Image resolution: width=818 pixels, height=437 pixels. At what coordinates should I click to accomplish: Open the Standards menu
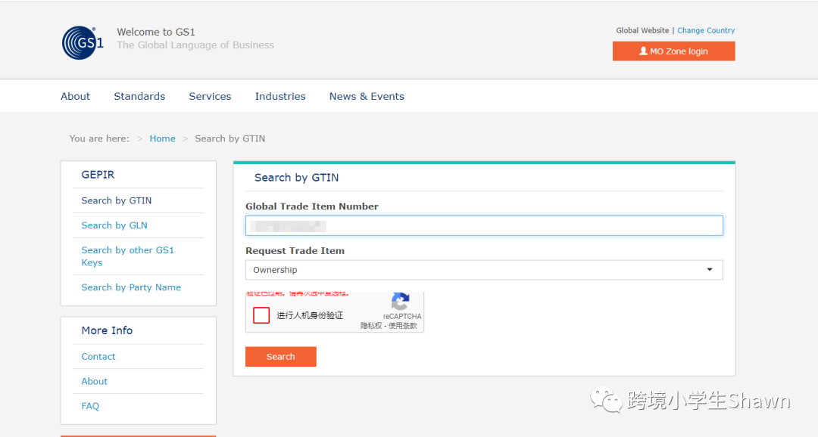pos(139,96)
